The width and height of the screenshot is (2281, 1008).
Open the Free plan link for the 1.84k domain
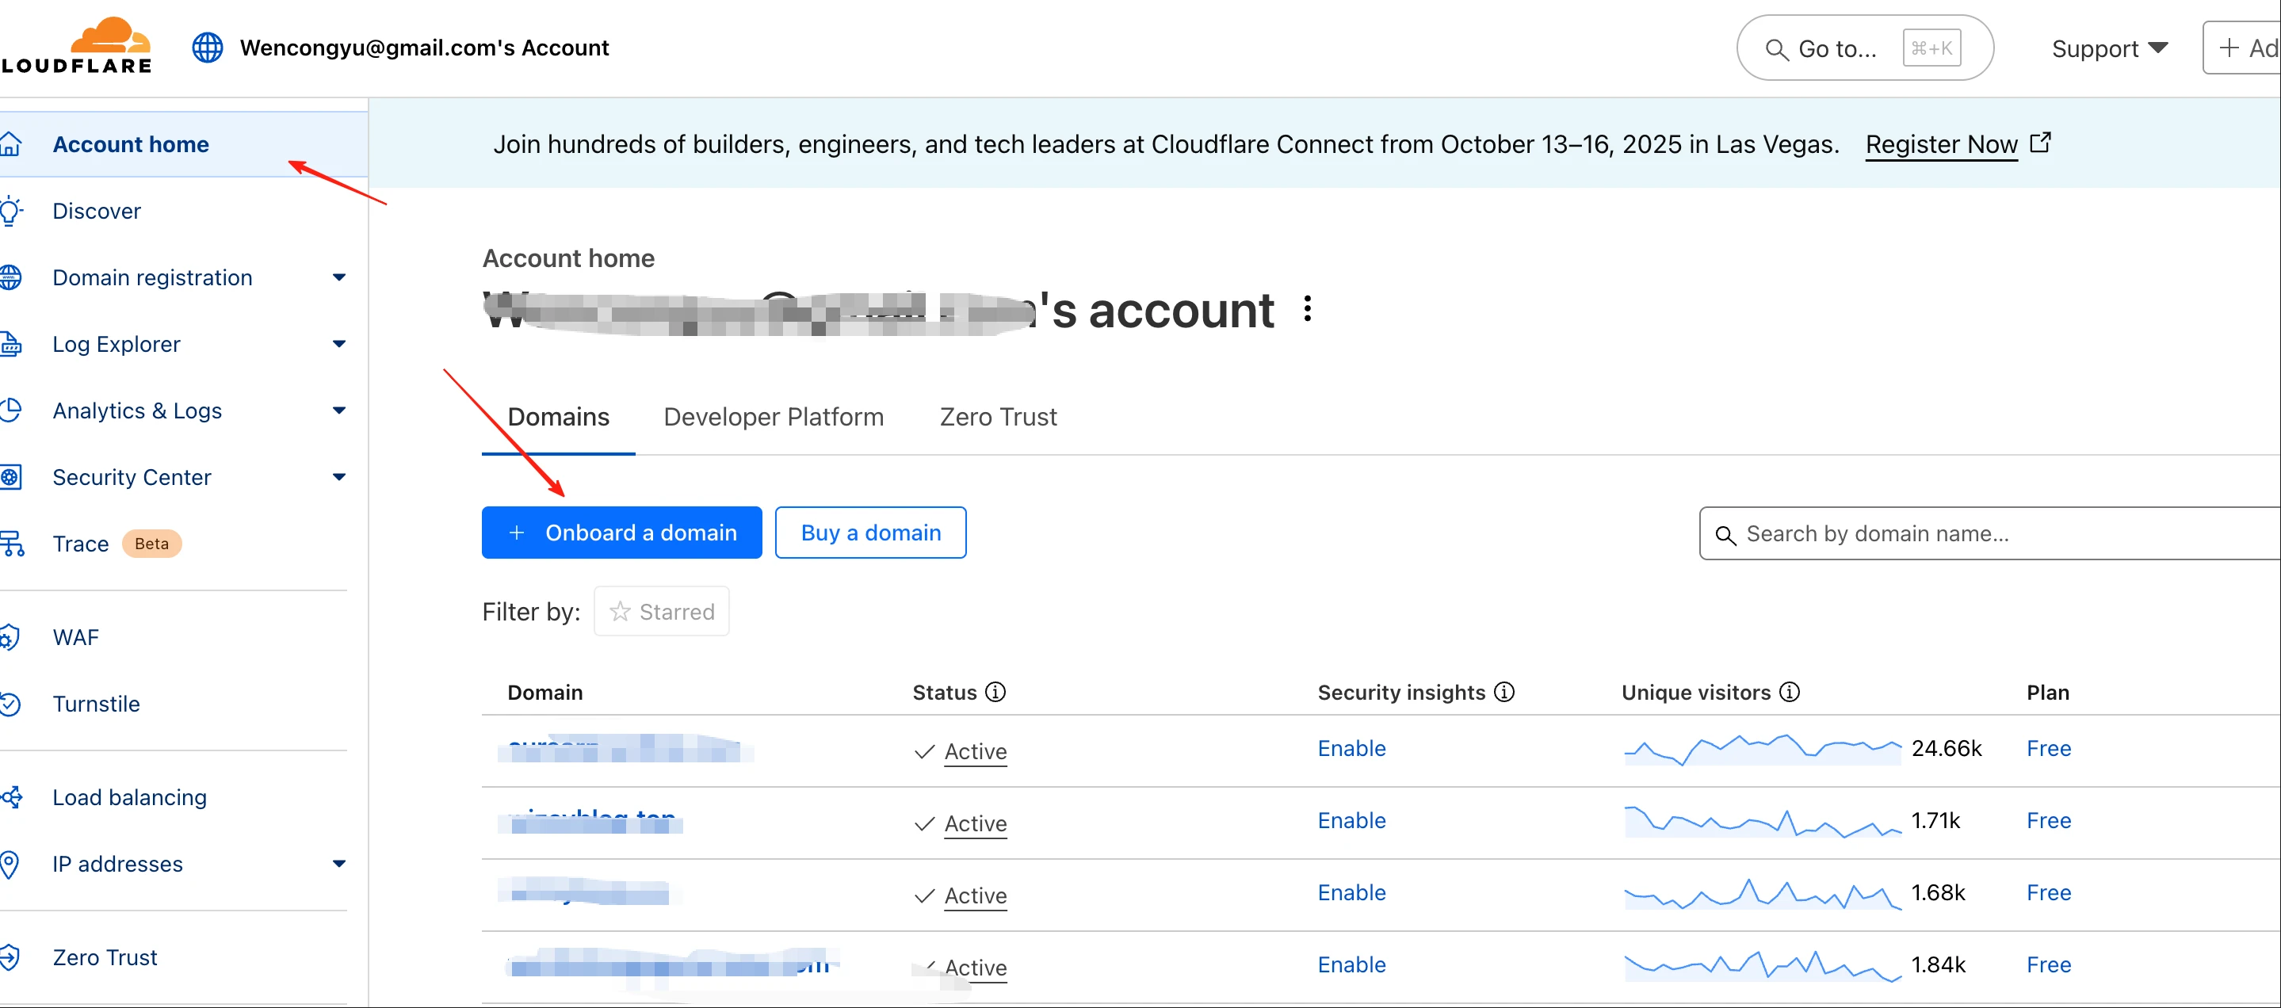(2048, 964)
